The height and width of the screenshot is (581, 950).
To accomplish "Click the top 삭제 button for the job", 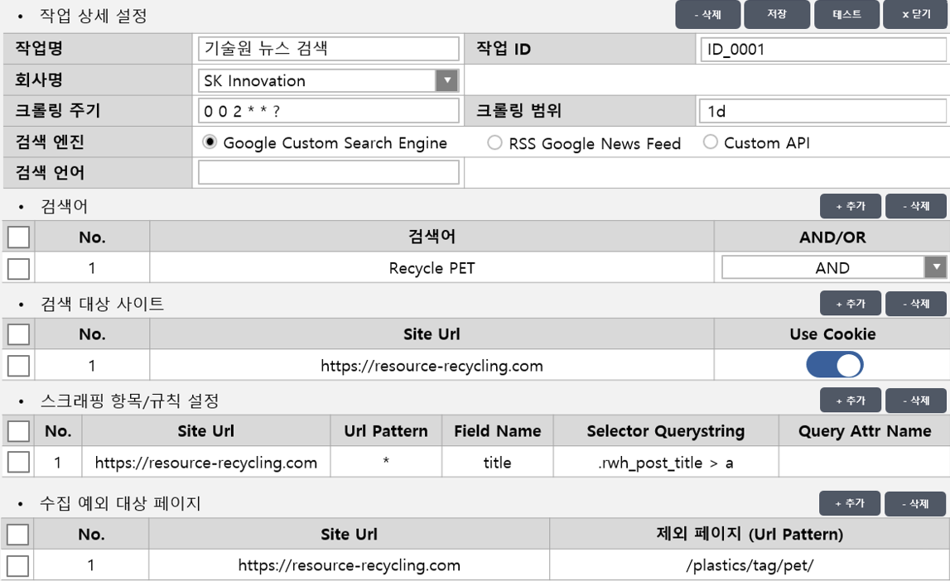I will 707,15.
